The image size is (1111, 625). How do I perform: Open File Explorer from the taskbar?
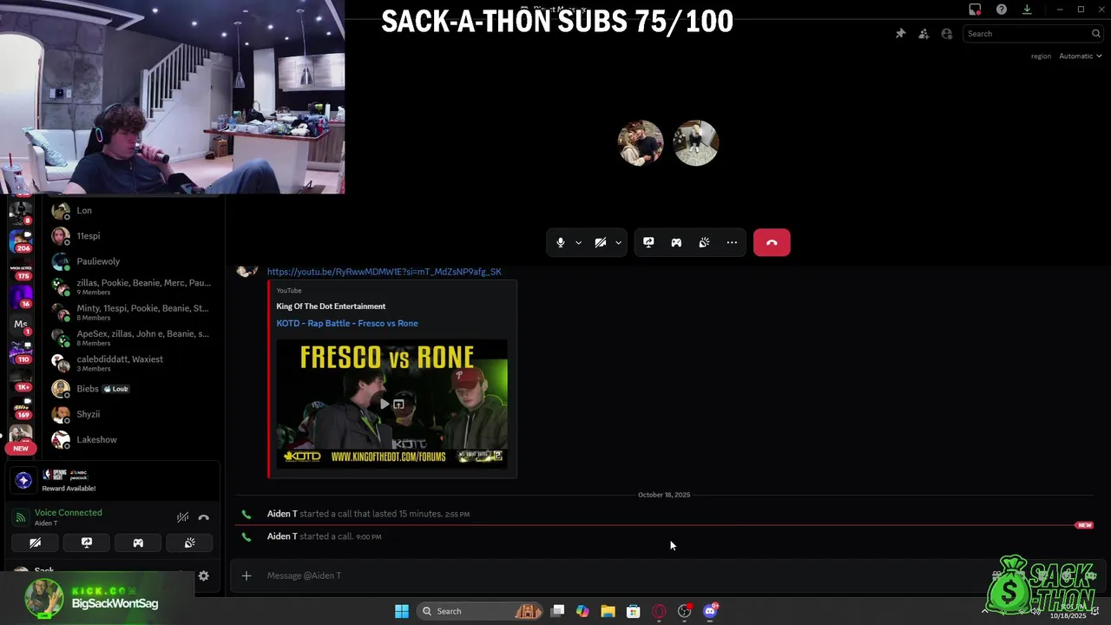pos(608,611)
